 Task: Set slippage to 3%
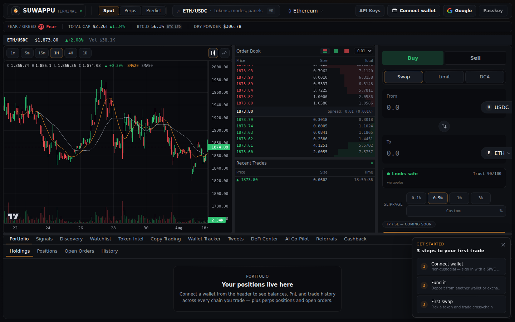481,198
